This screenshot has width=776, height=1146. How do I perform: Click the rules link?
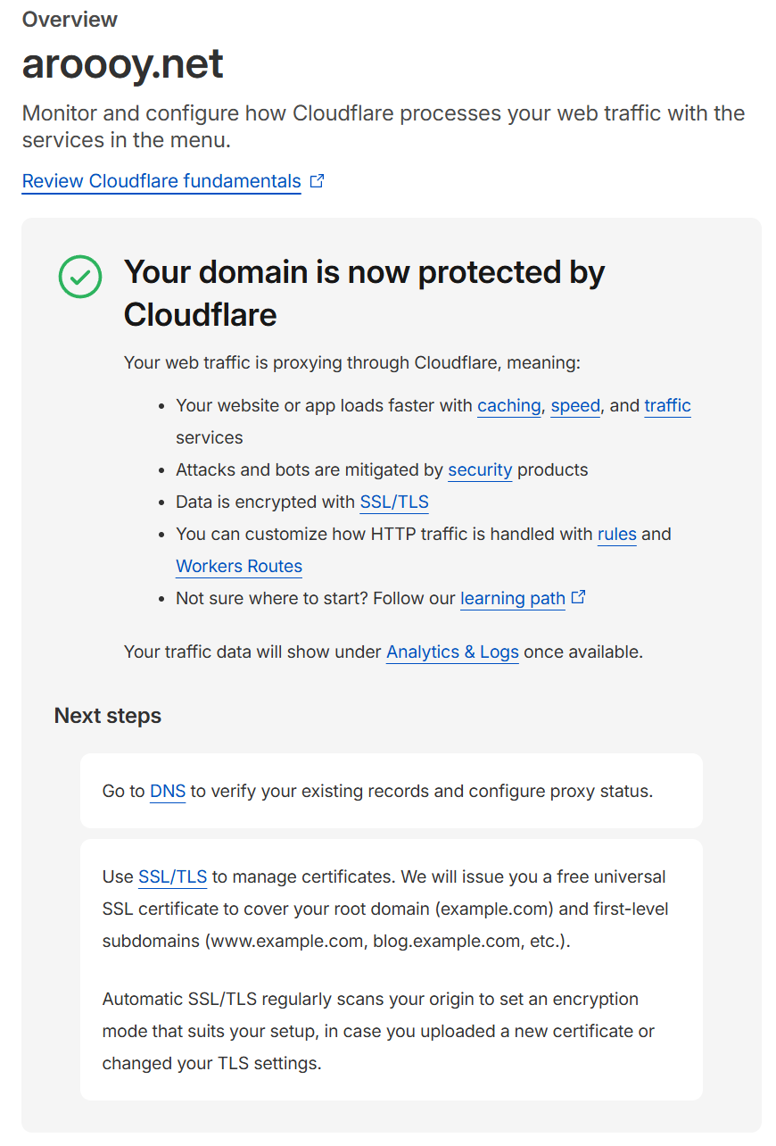click(616, 534)
